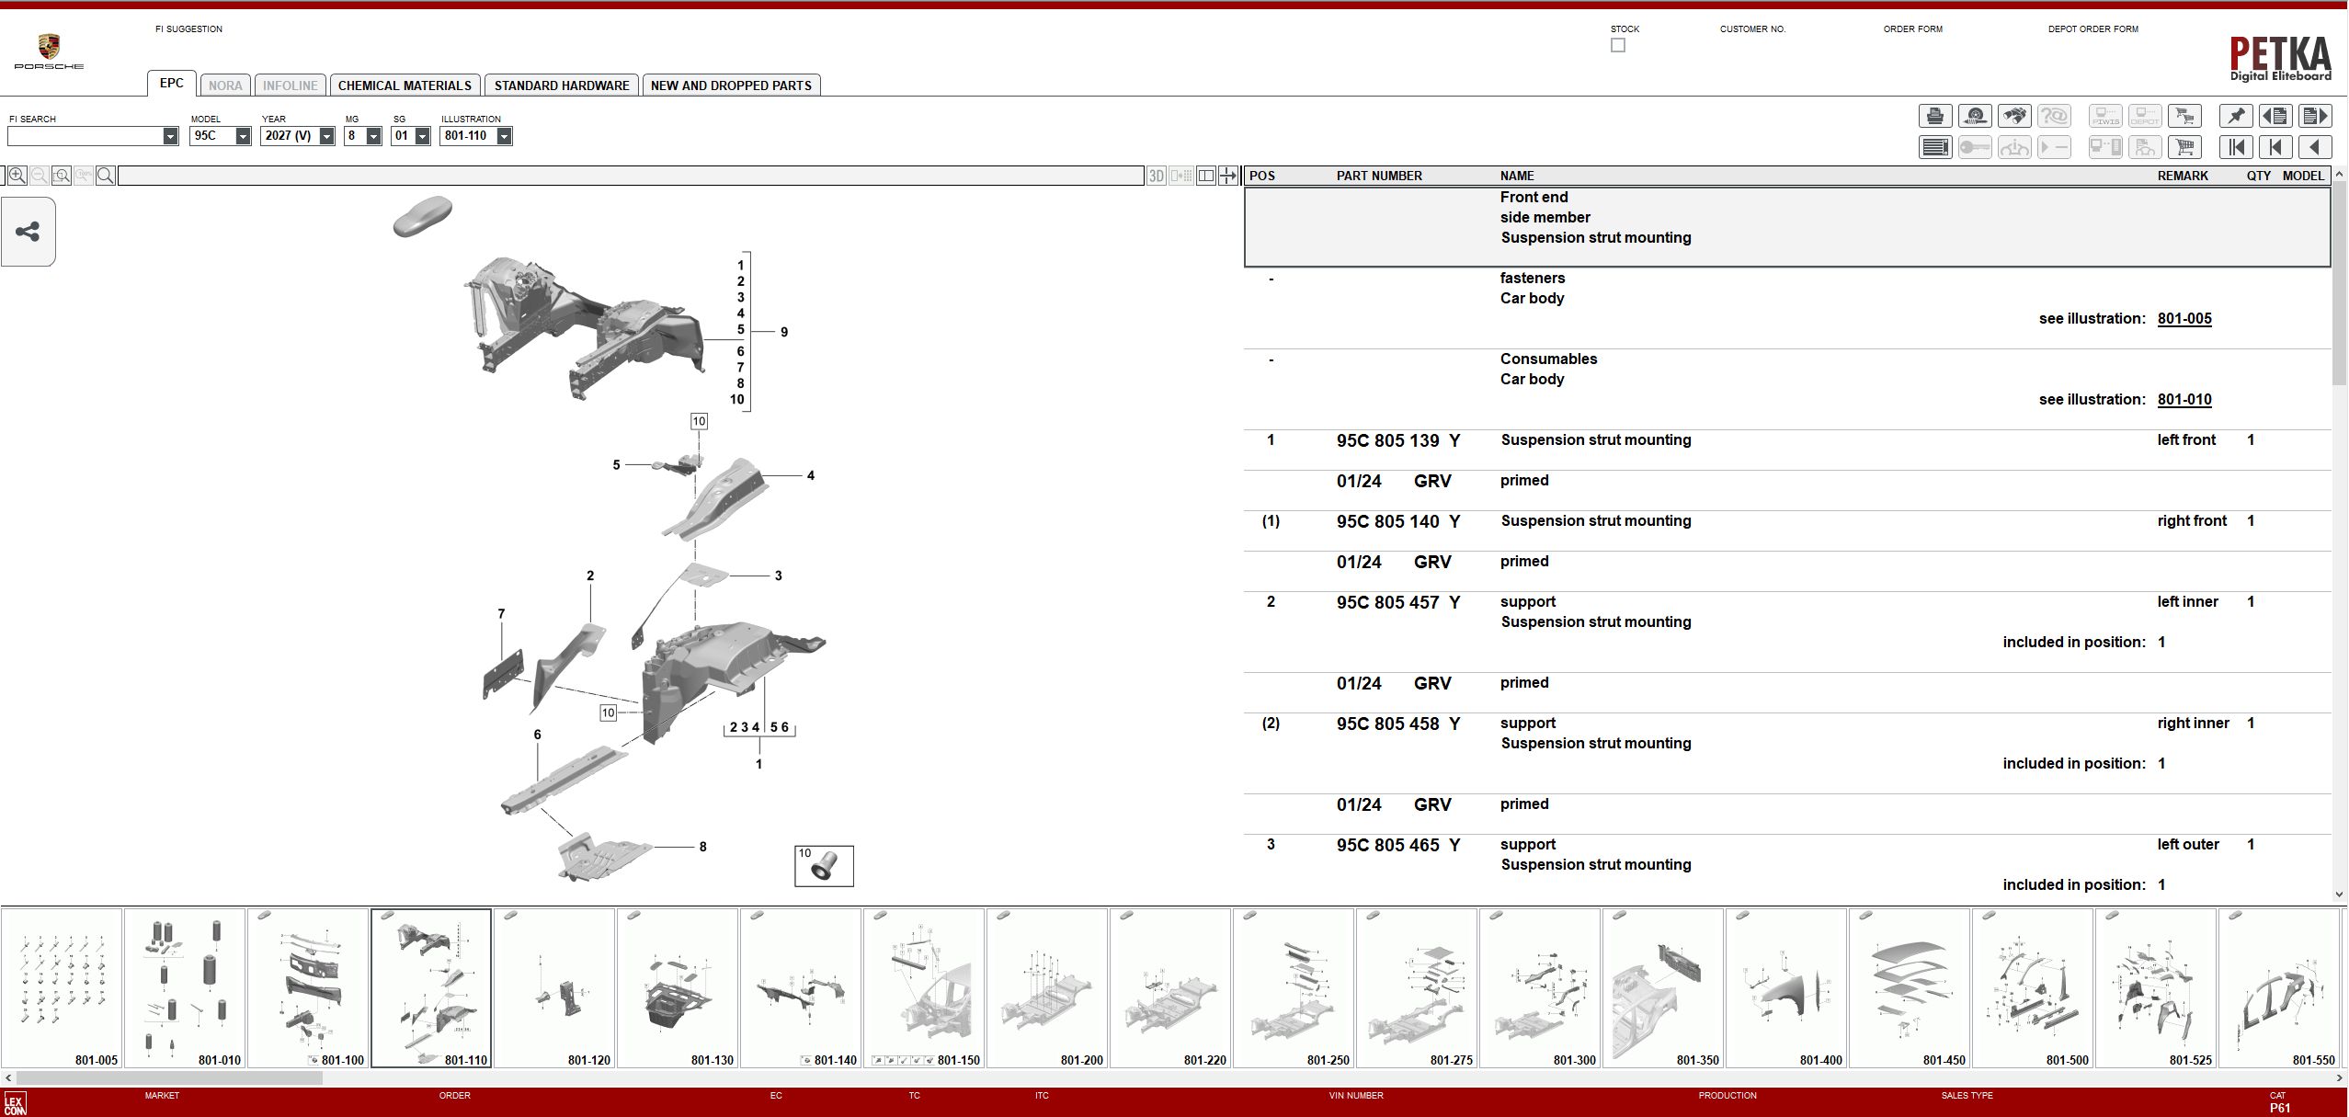Switch to the INFOLINE tab
The width and height of the screenshot is (2349, 1117).
point(290,85)
